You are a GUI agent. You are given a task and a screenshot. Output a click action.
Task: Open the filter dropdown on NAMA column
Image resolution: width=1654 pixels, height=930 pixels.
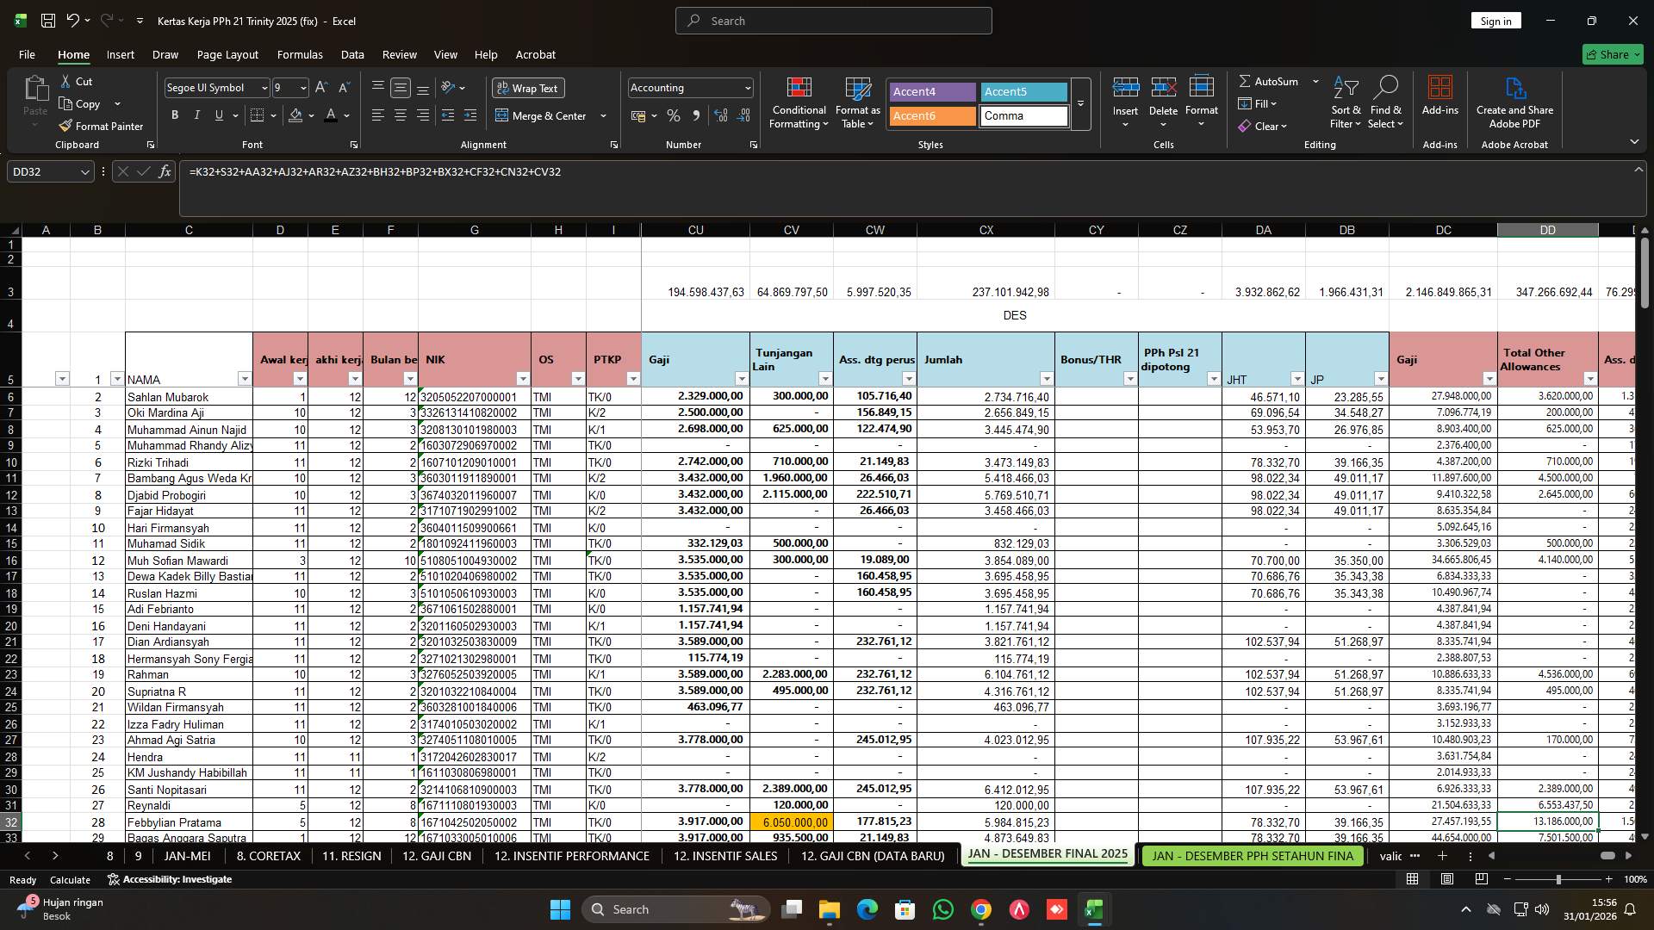(245, 379)
